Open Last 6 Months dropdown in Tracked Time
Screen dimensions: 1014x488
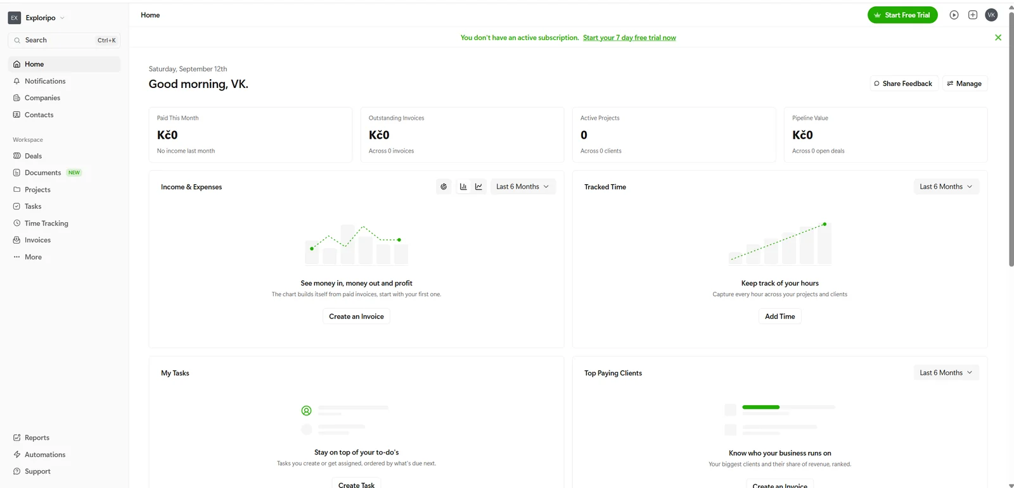(946, 187)
